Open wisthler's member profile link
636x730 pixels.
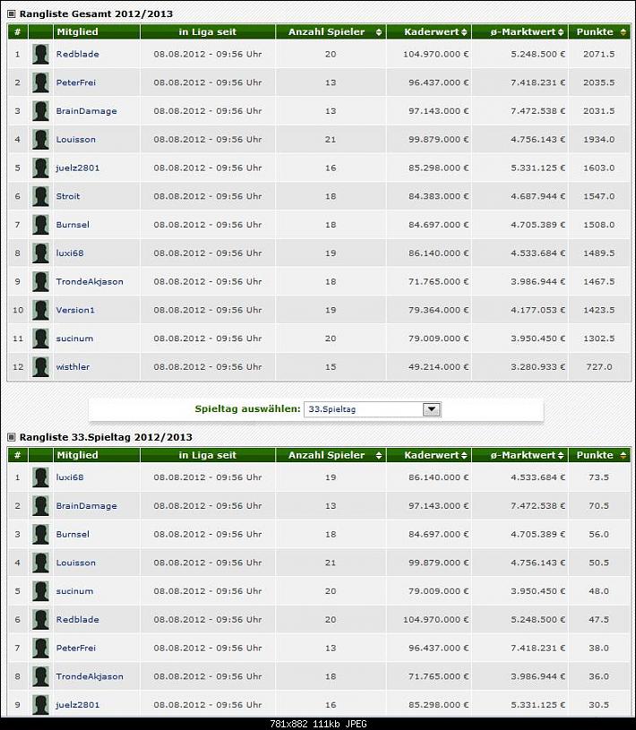pos(73,366)
